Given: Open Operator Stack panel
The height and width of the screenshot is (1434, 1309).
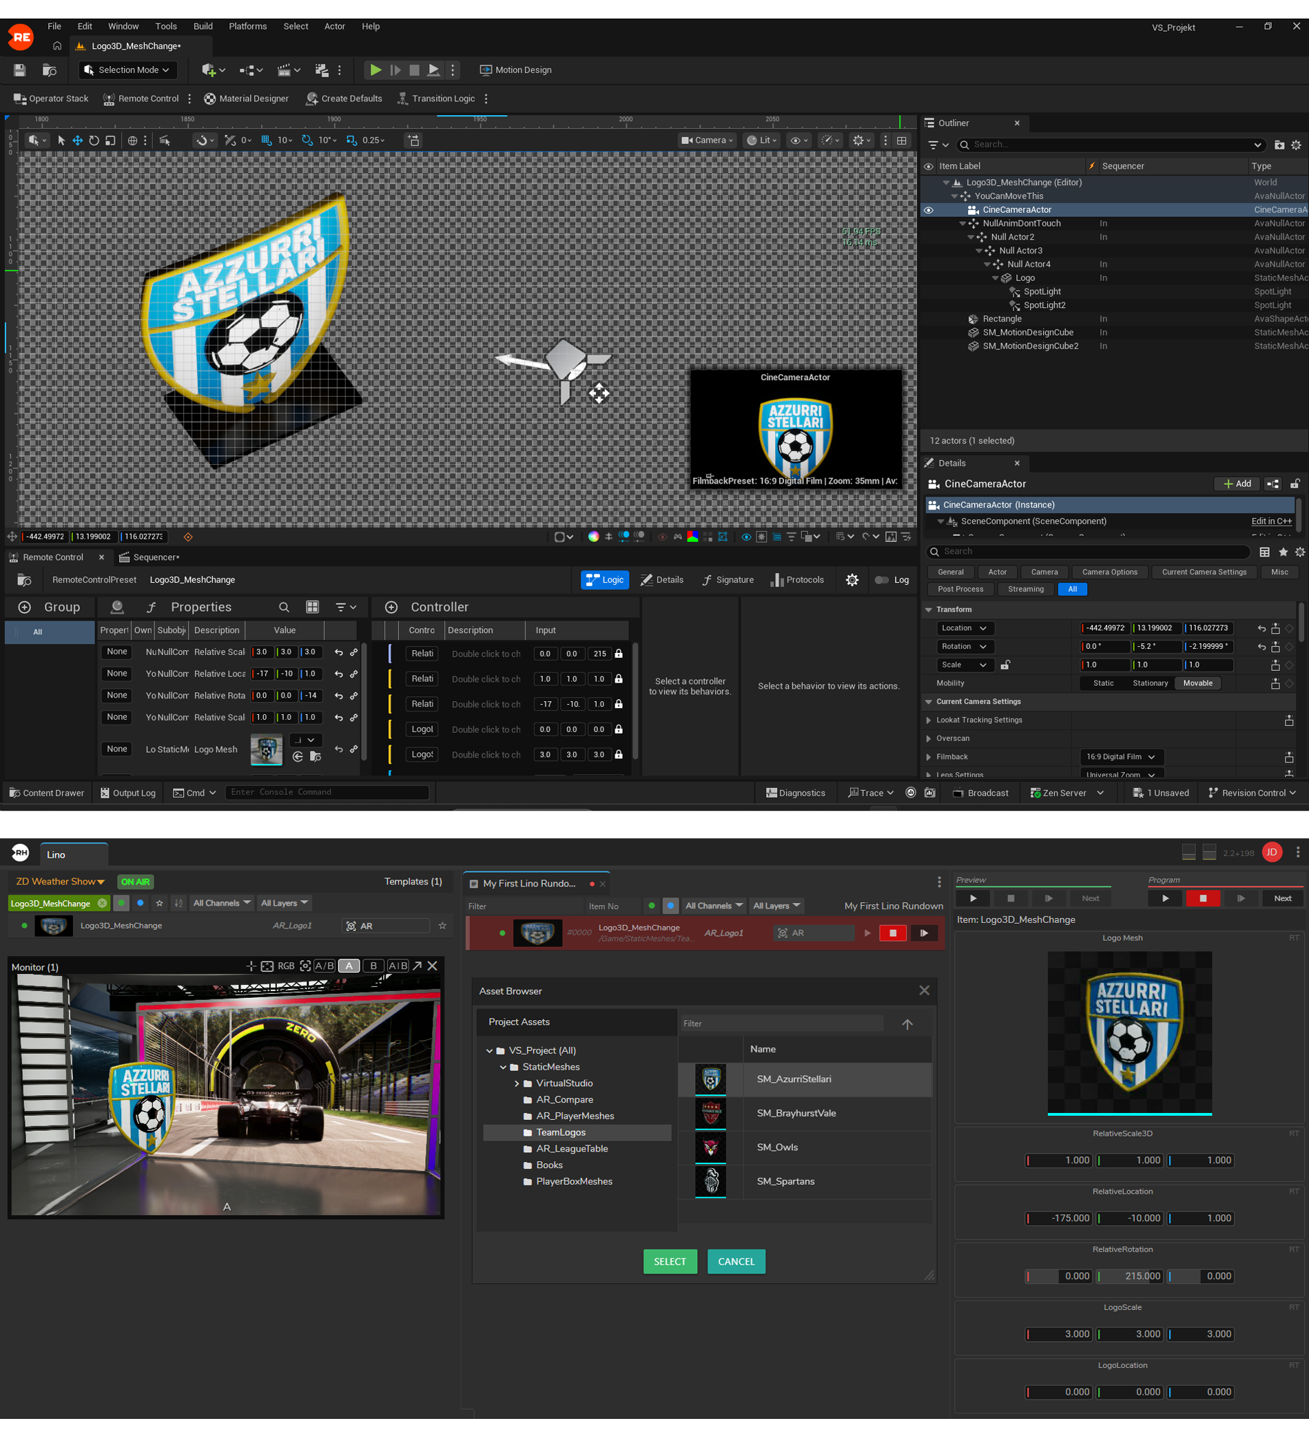Looking at the screenshot, I should pyautogui.click(x=51, y=99).
